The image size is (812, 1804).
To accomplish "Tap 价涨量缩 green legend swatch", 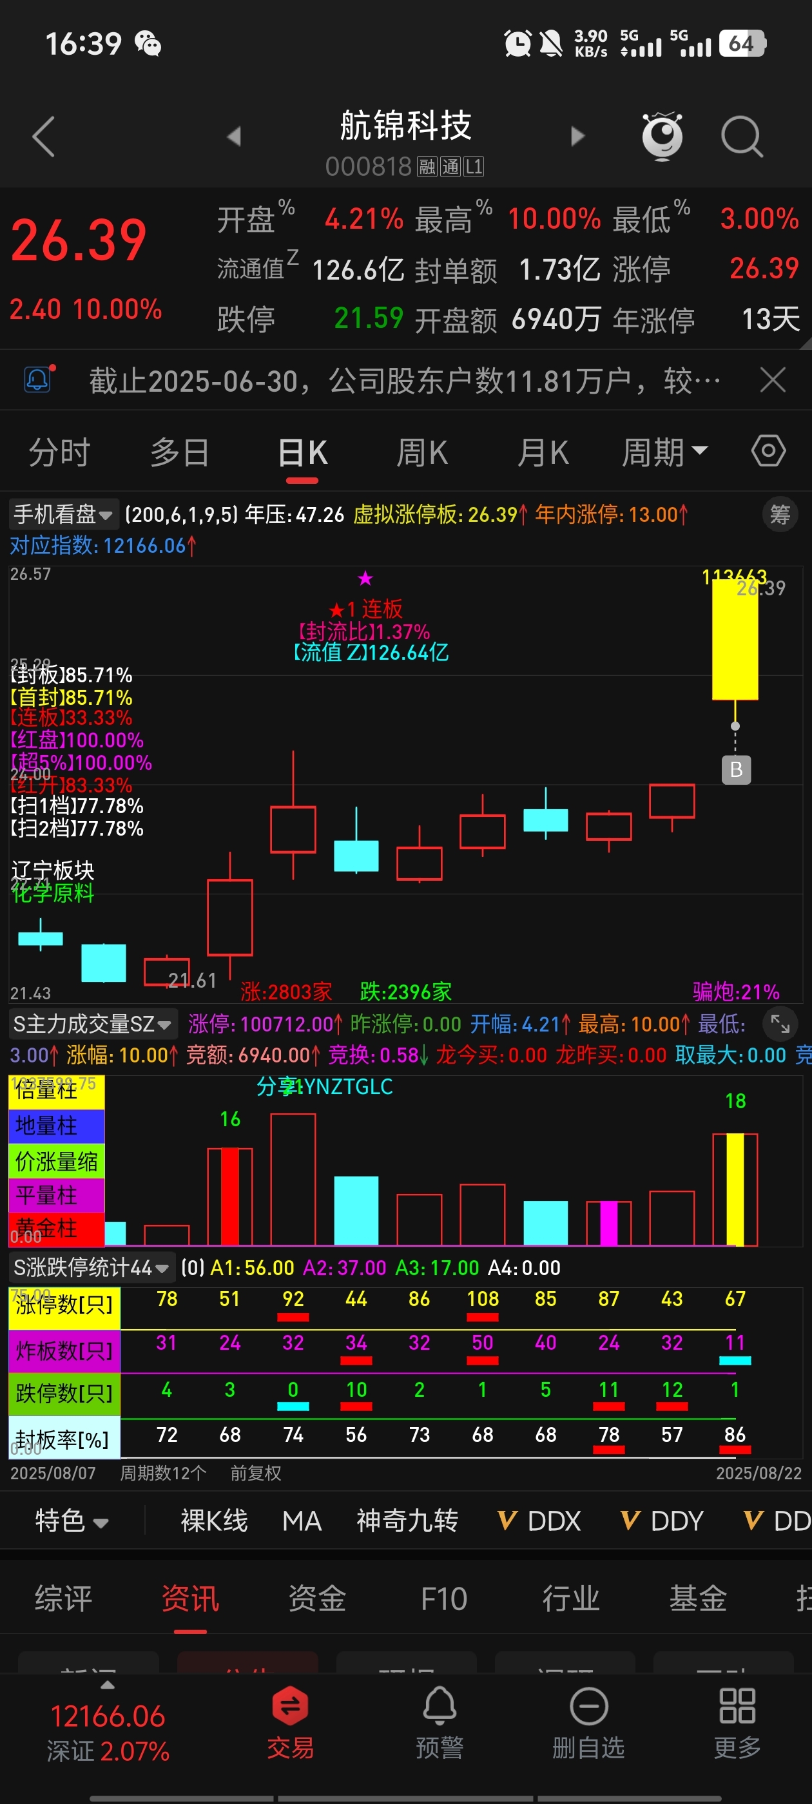I will 56,1161.
